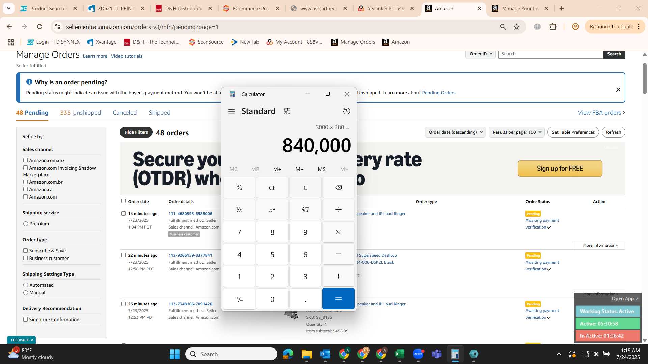Screen dimensions: 648x364
Task: Click Set Table Preferences button
Action: pyautogui.click(x=573, y=132)
